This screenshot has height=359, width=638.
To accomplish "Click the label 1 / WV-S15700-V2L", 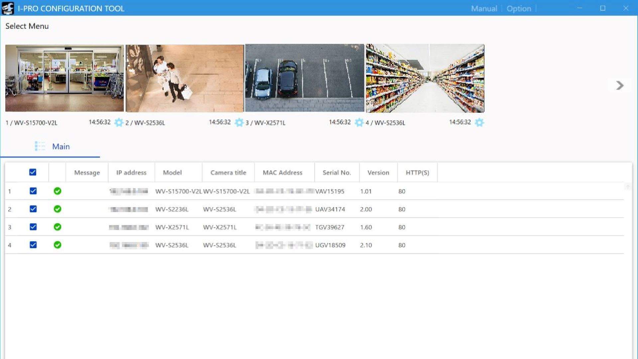I will point(32,123).
